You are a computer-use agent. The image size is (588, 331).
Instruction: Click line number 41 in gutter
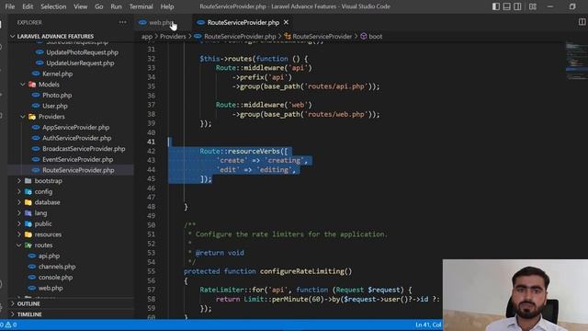pos(151,142)
